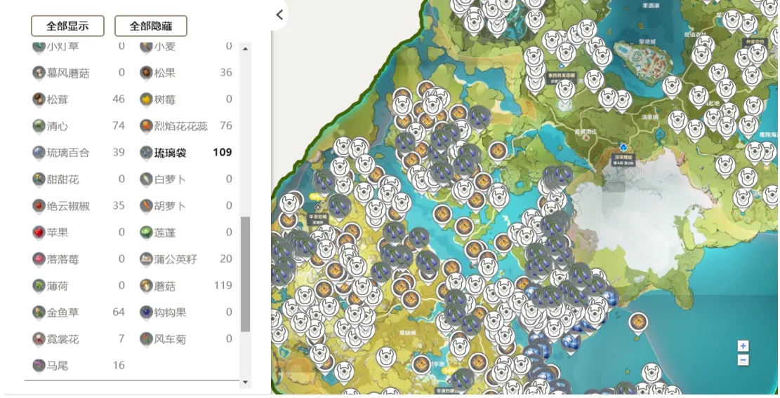Select the 马尾 entry in the list
Image resolution: width=780 pixels, height=398 pixels.
coord(57,366)
